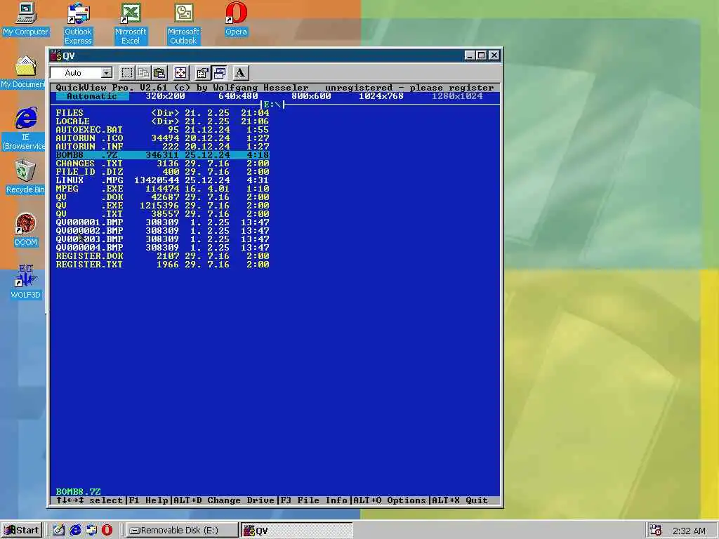Select the 640x480 resolution option
The image size is (719, 539).
[x=238, y=96]
